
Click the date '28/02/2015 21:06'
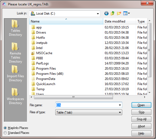(117, 48)
